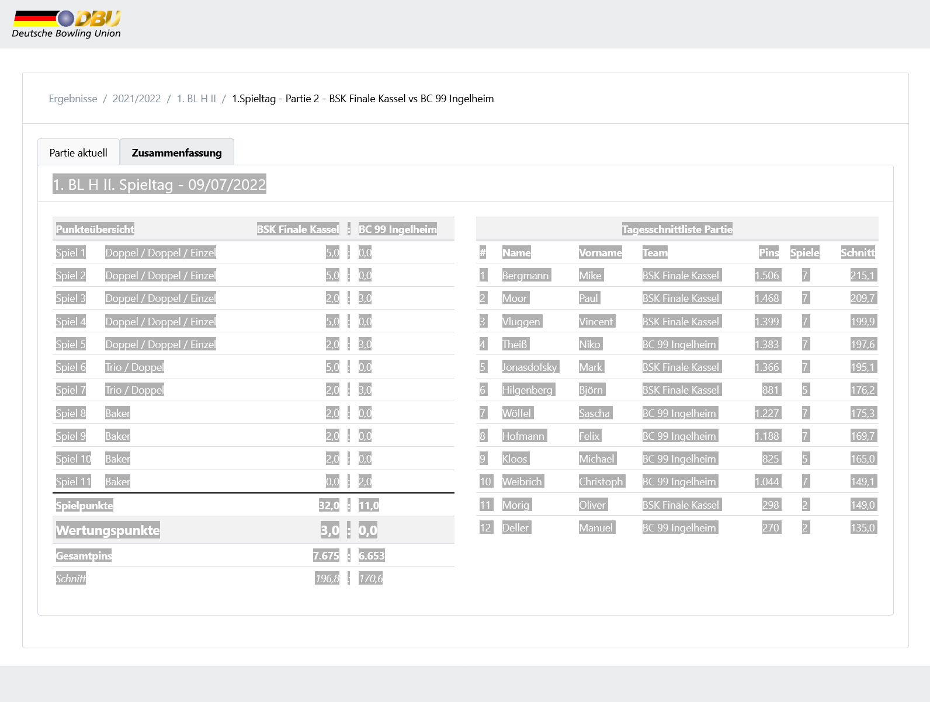This screenshot has width=930, height=702.
Task: Click the Gesamtpins value 6.653
Action: tap(372, 555)
